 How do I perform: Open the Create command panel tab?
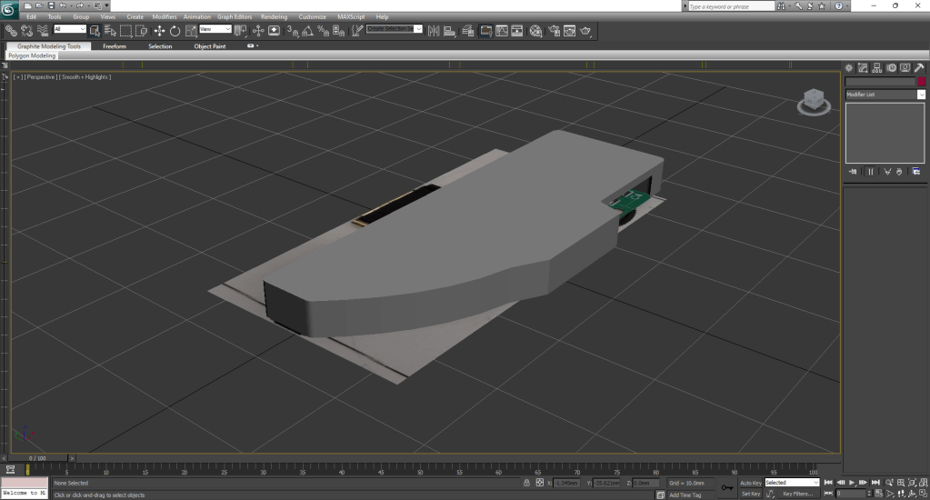(849, 68)
